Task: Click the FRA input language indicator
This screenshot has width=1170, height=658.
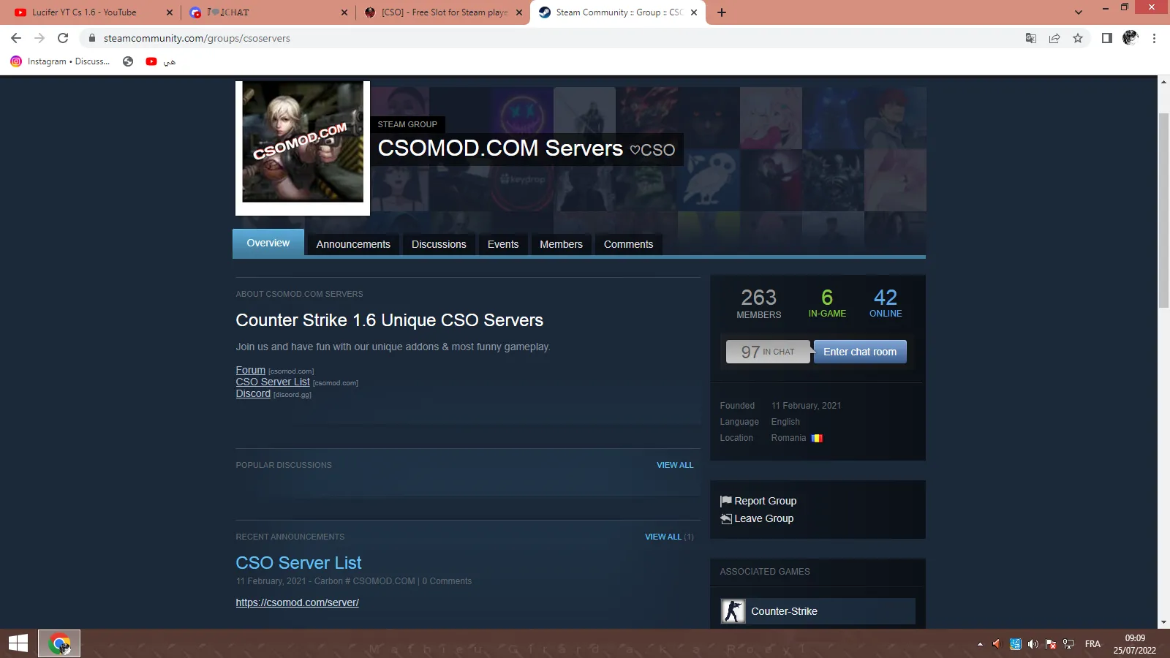Action: coord(1092,644)
